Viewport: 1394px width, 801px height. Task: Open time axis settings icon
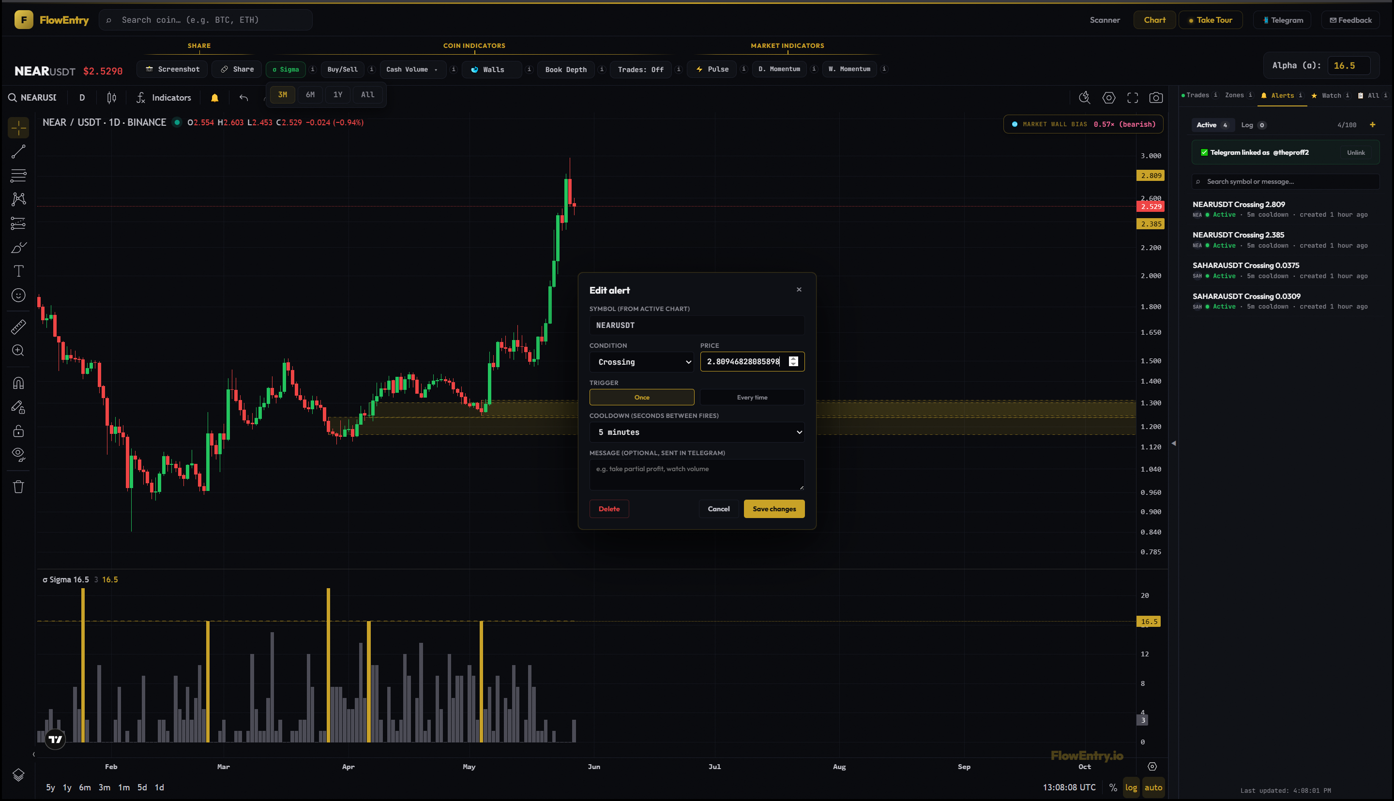point(1152,766)
